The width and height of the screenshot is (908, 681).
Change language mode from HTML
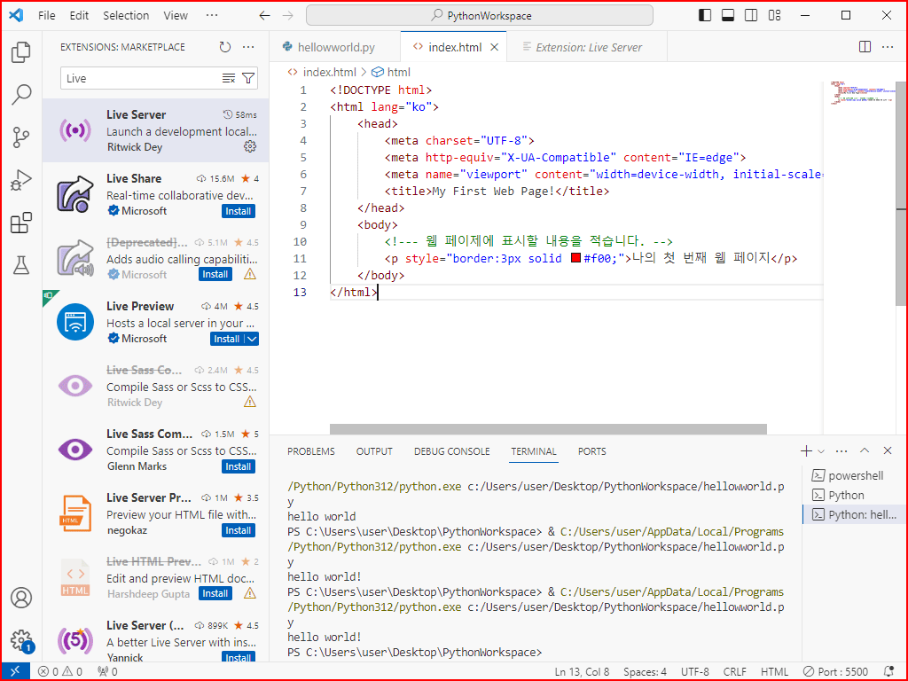pyautogui.click(x=774, y=671)
